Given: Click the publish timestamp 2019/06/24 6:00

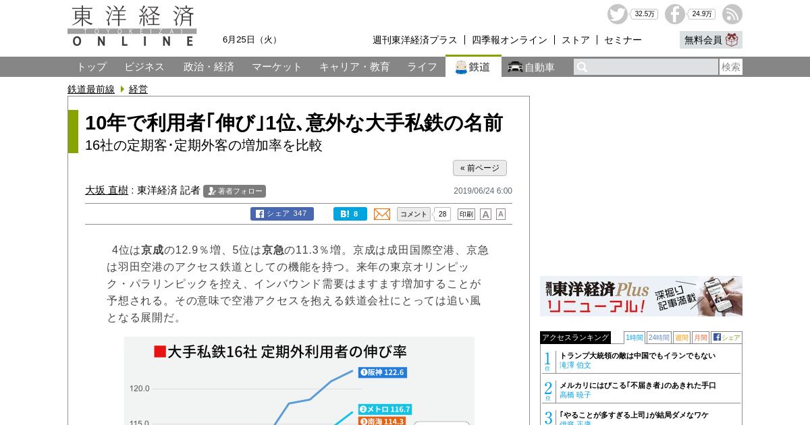Looking at the screenshot, I should (483, 191).
